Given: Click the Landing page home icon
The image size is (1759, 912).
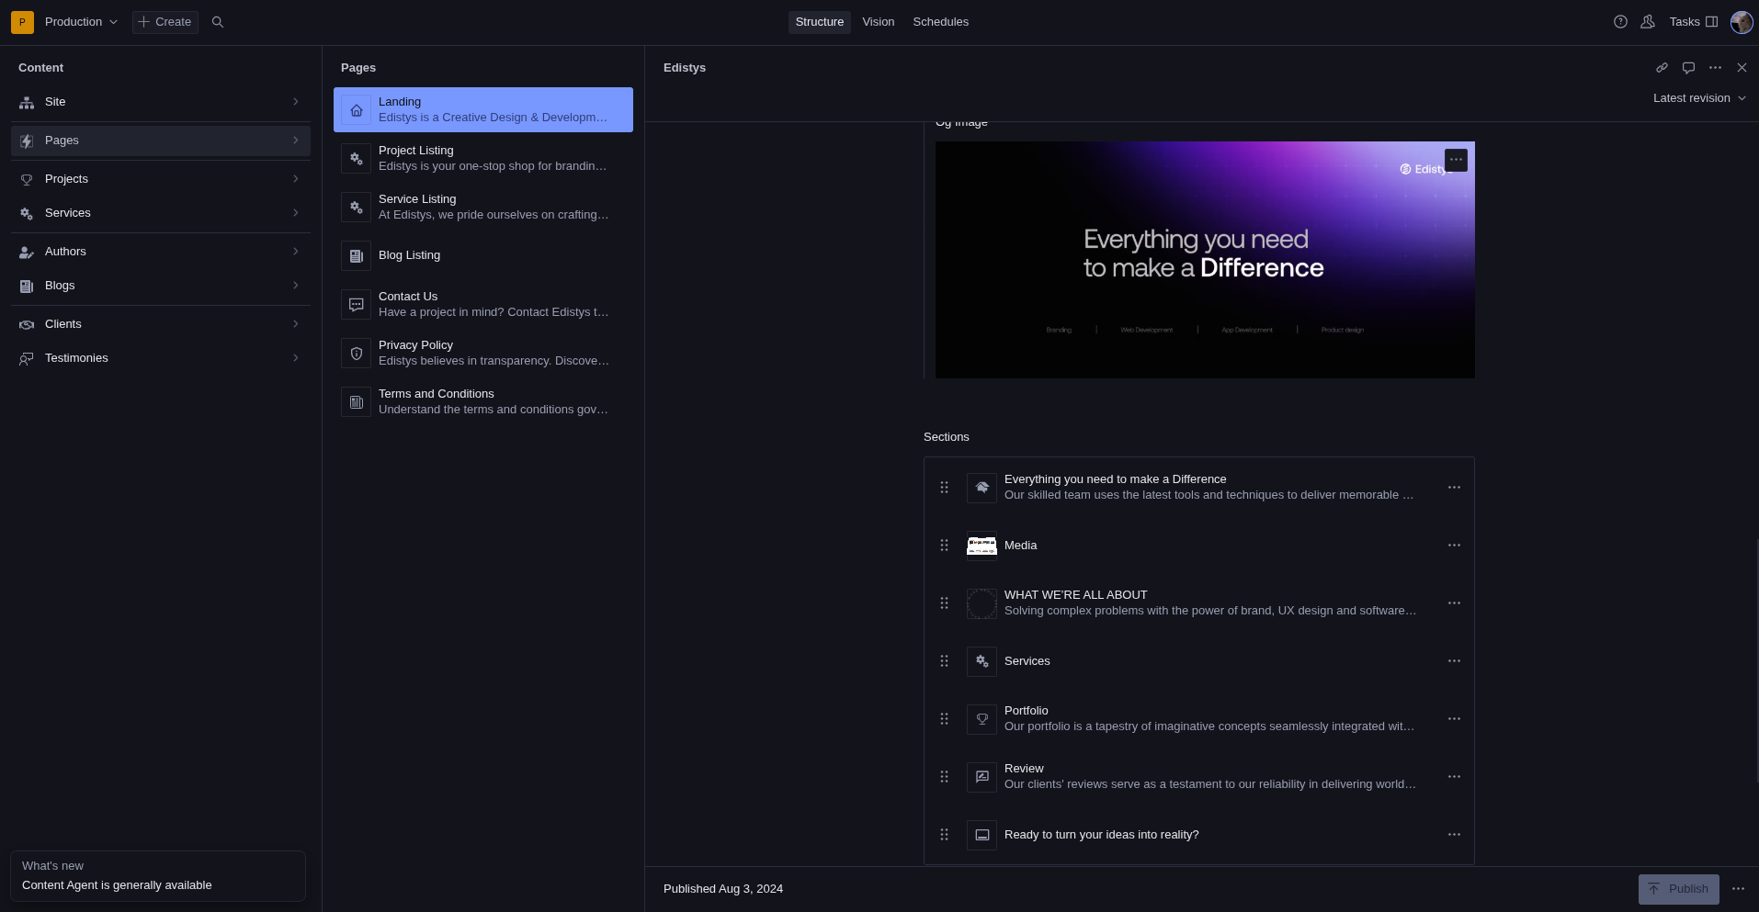Looking at the screenshot, I should [357, 110].
